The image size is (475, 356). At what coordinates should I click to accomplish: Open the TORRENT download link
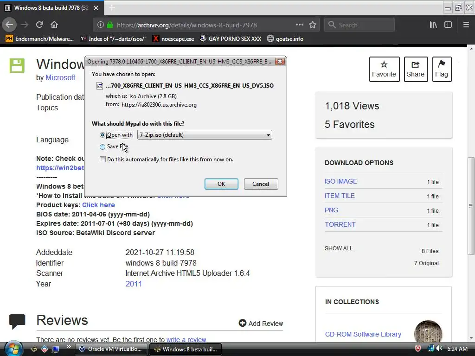click(x=340, y=225)
